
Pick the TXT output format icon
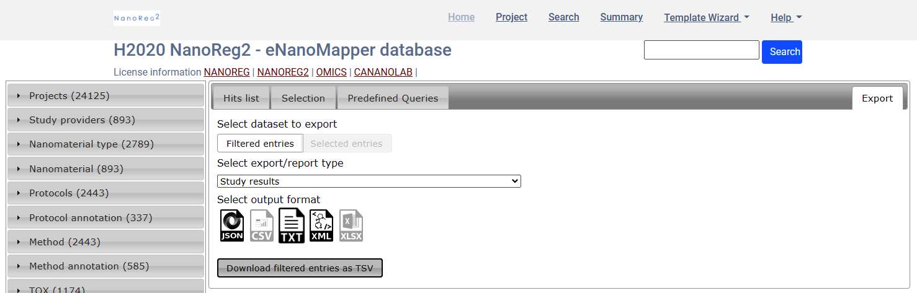292,225
